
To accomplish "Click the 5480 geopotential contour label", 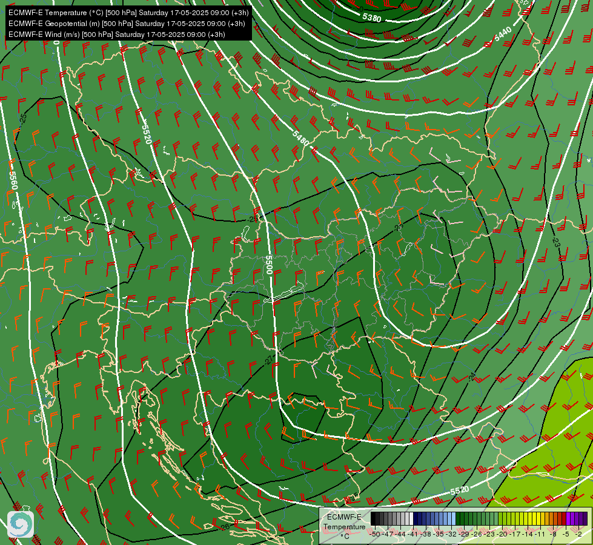I will point(300,138).
